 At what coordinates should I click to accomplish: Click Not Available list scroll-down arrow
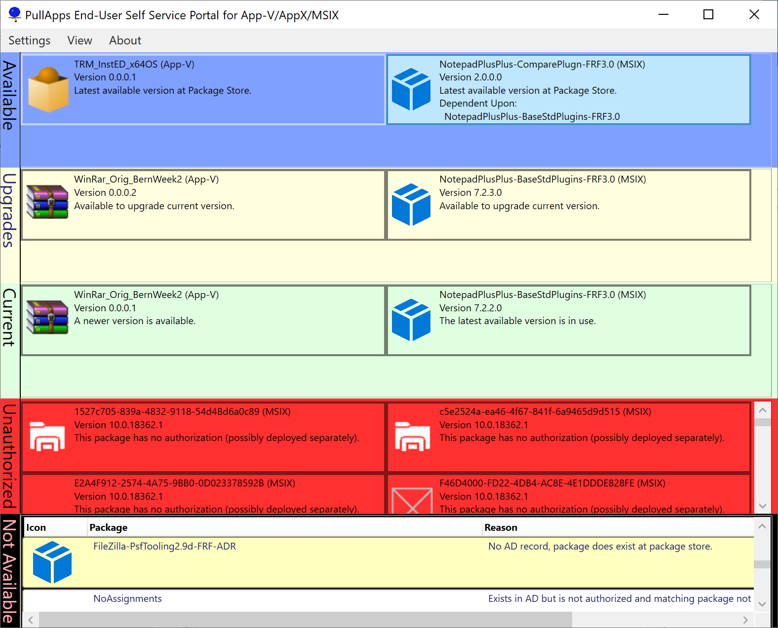(762, 604)
